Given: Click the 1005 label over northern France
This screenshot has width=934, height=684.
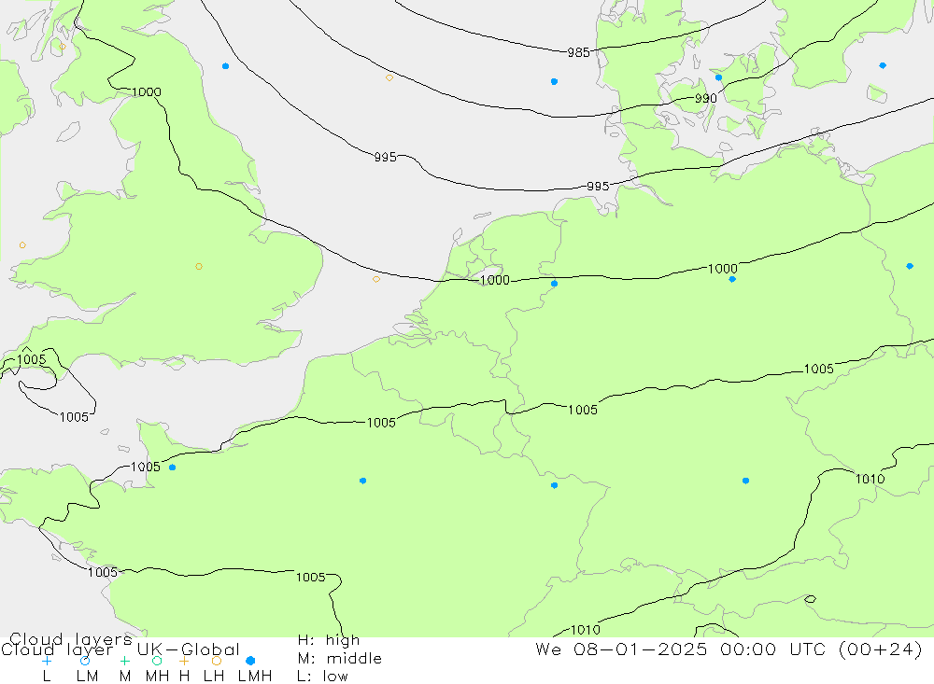Looking at the screenshot, I should click(x=381, y=423).
